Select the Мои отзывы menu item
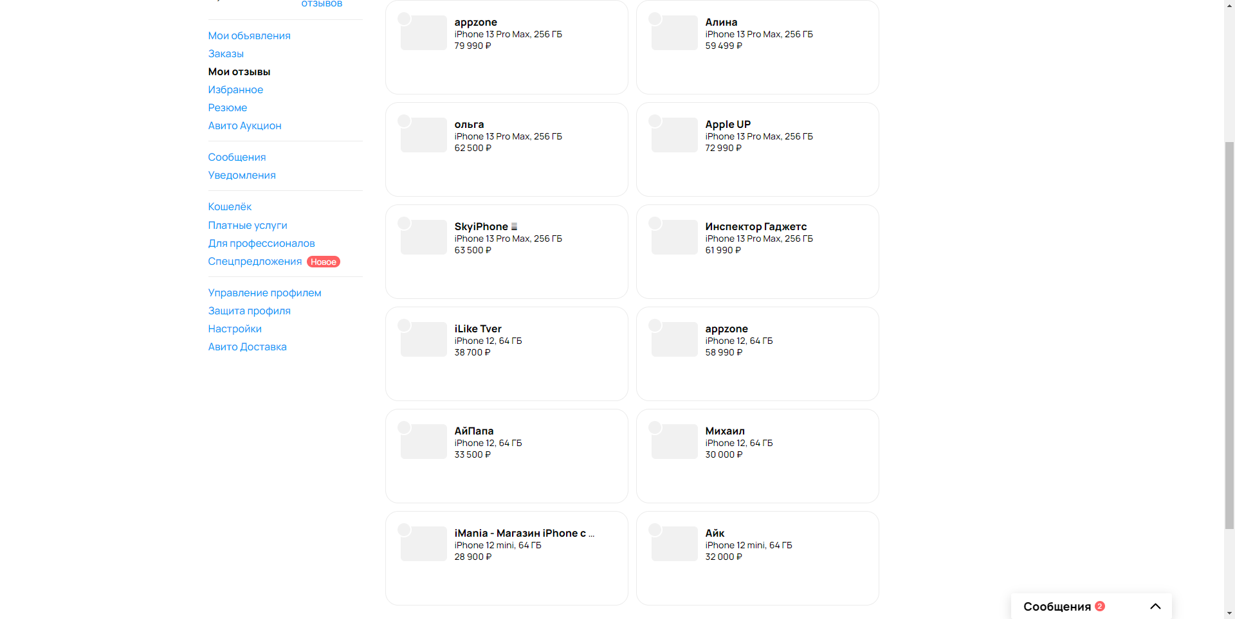This screenshot has height=619, width=1235. (x=239, y=72)
